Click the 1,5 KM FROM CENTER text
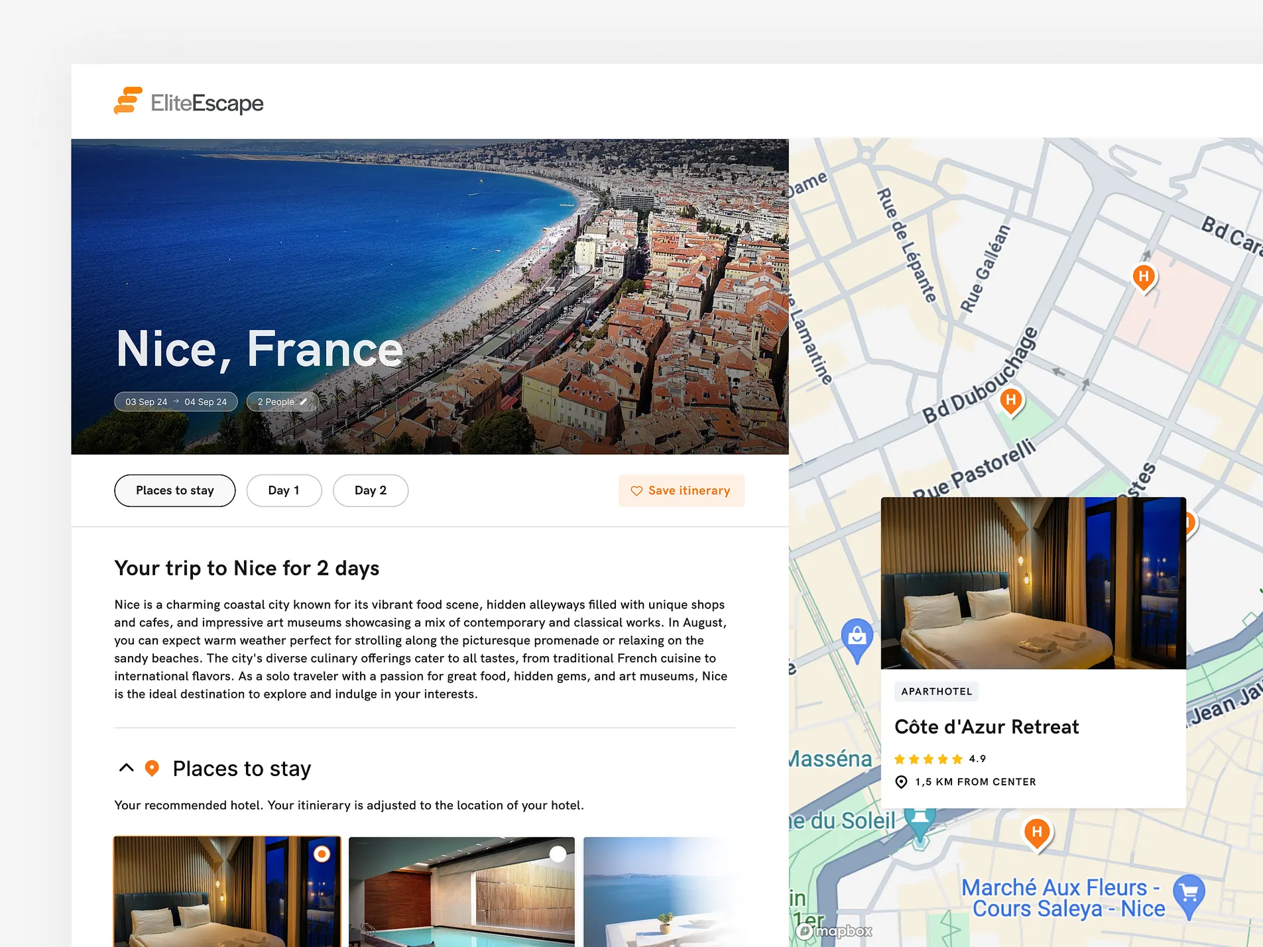This screenshot has height=947, width=1263. coord(975,782)
